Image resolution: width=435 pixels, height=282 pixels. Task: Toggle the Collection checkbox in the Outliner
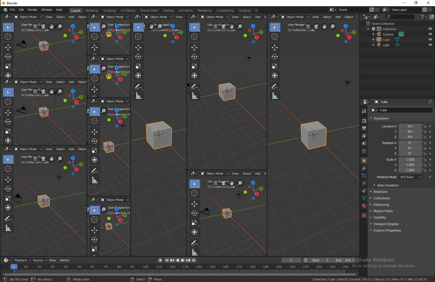(x=373, y=29)
